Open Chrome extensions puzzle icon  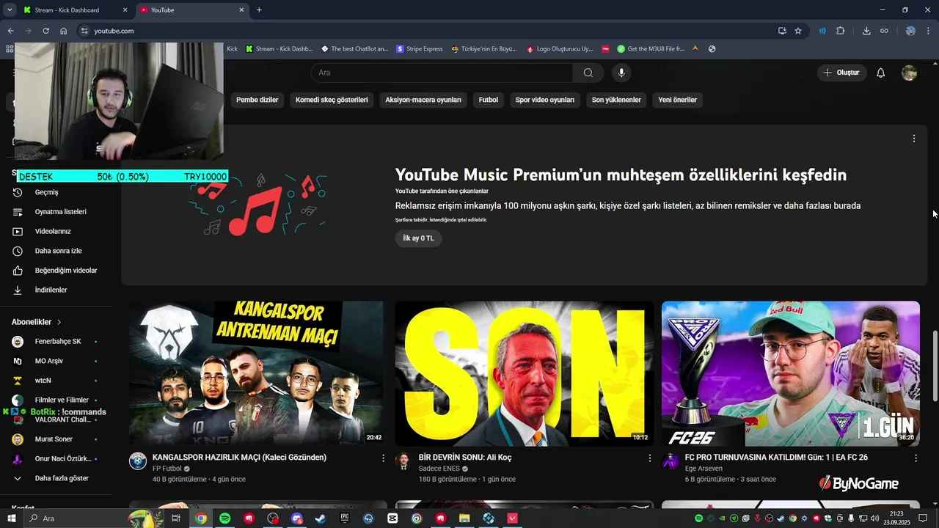[x=841, y=31]
